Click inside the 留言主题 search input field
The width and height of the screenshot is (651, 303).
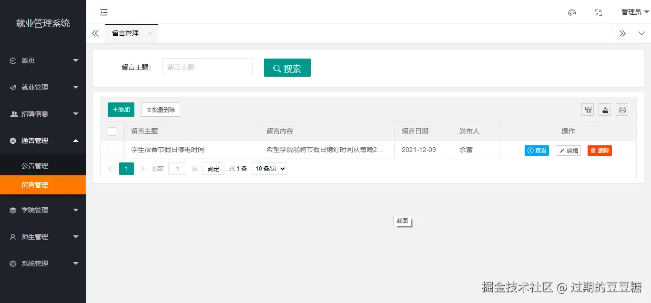(x=207, y=67)
